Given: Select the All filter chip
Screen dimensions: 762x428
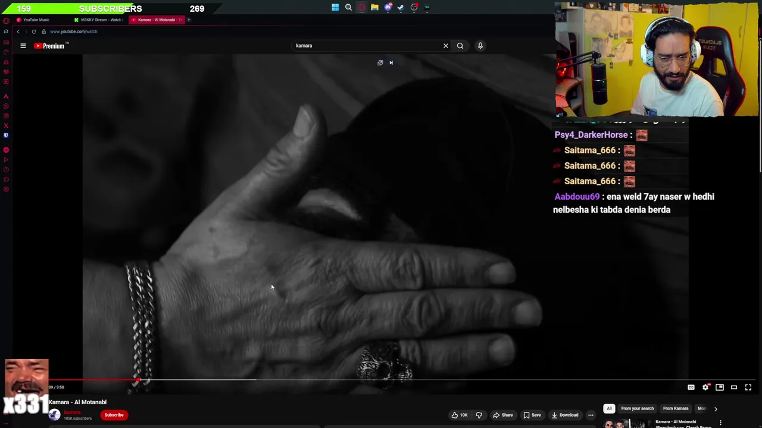Looking at the screenshot, I should pyautogui.click(x=609, y=408).
